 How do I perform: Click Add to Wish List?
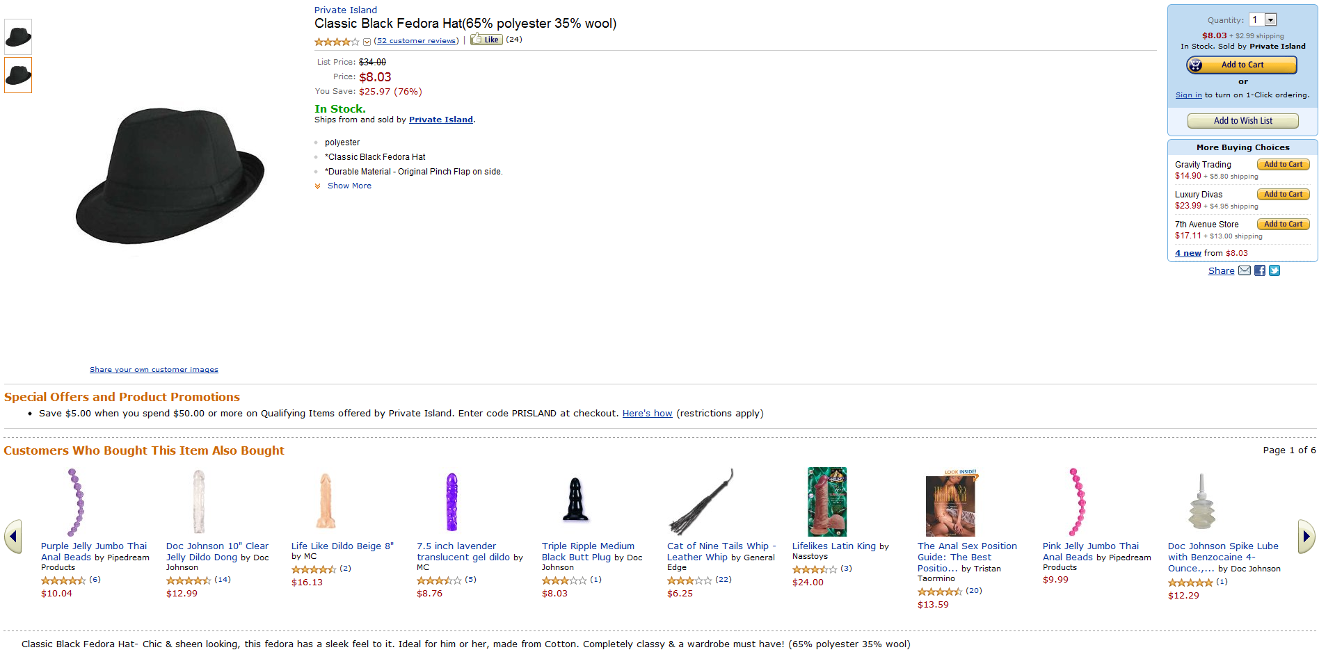coord(1242,121)
